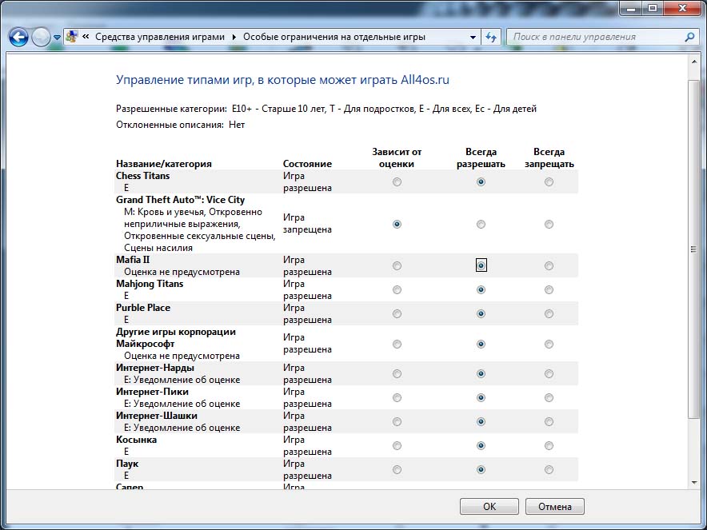Click the Отмена button
This screenshot has height=530, width=707.
(x=554, y=507)
